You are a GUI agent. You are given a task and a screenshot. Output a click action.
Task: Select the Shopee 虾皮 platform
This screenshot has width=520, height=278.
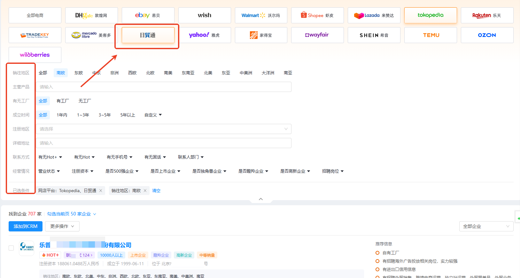tap(317, 15)
